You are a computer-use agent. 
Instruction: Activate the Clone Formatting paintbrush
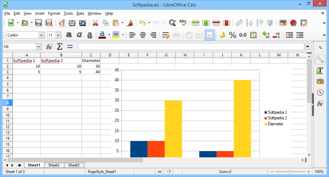[x=130, y=23]
